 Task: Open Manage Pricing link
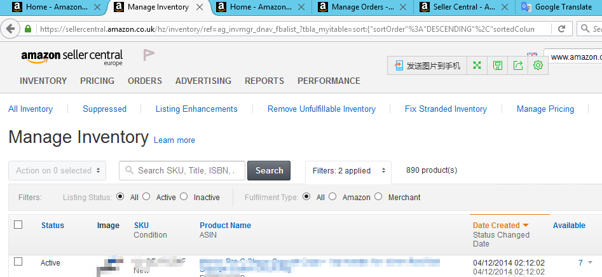click(x=545, y=109)
